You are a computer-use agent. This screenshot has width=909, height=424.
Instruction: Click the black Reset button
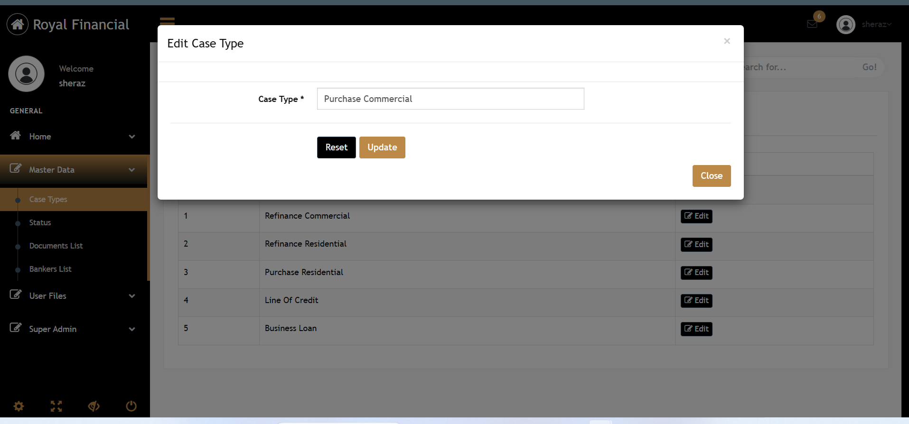(336, 147)
